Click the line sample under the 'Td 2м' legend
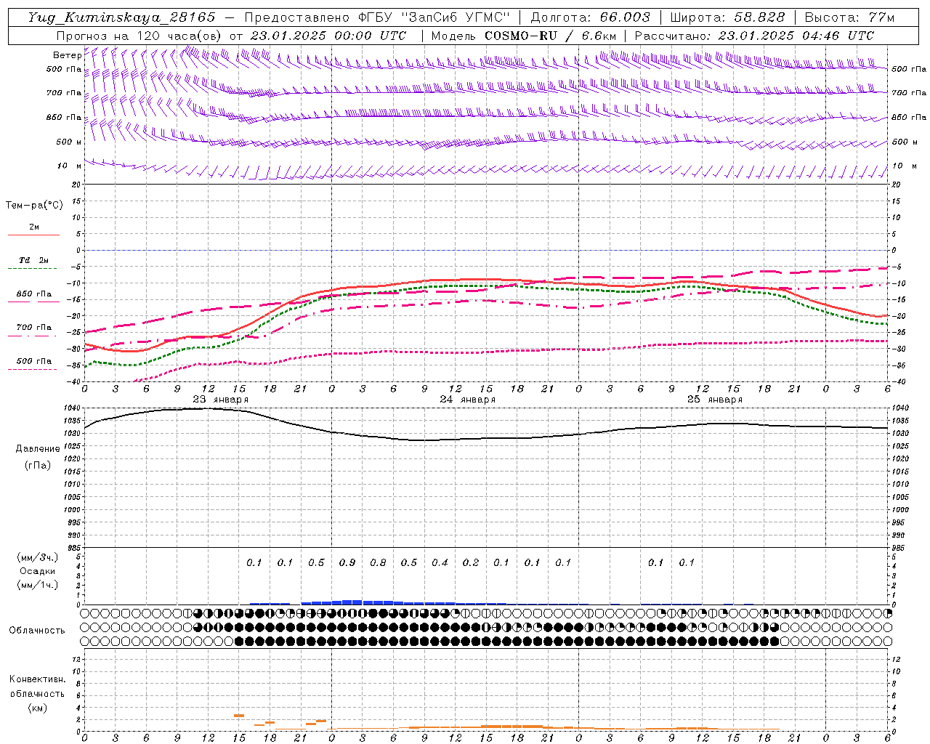The height and width of the screenshot is (744, 930). click(x=33, y=269)
